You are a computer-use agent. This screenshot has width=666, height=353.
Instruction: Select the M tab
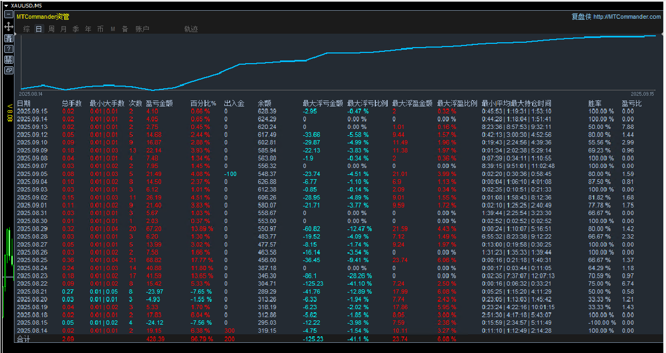tap(113, 29)
